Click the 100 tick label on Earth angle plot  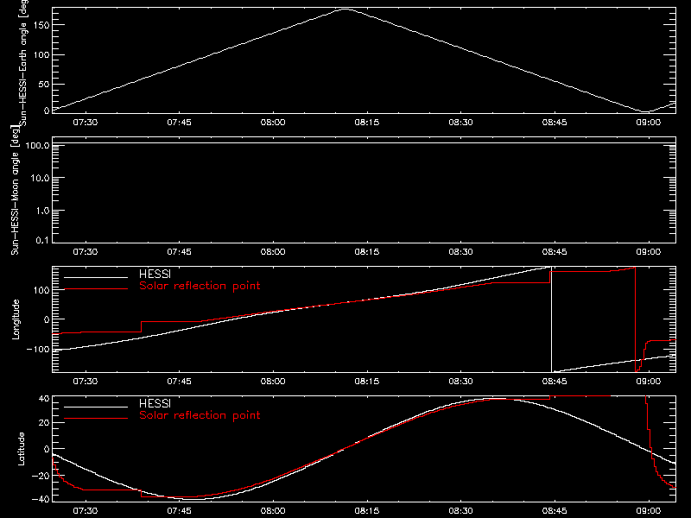41,55
